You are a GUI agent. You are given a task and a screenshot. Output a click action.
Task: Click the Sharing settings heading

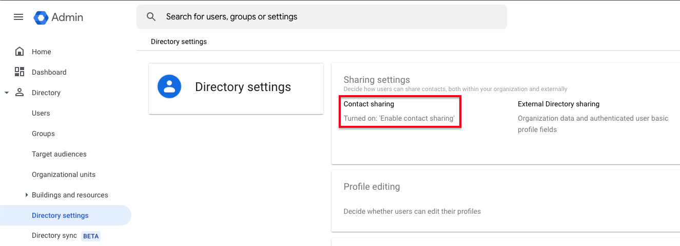[377, 80]
